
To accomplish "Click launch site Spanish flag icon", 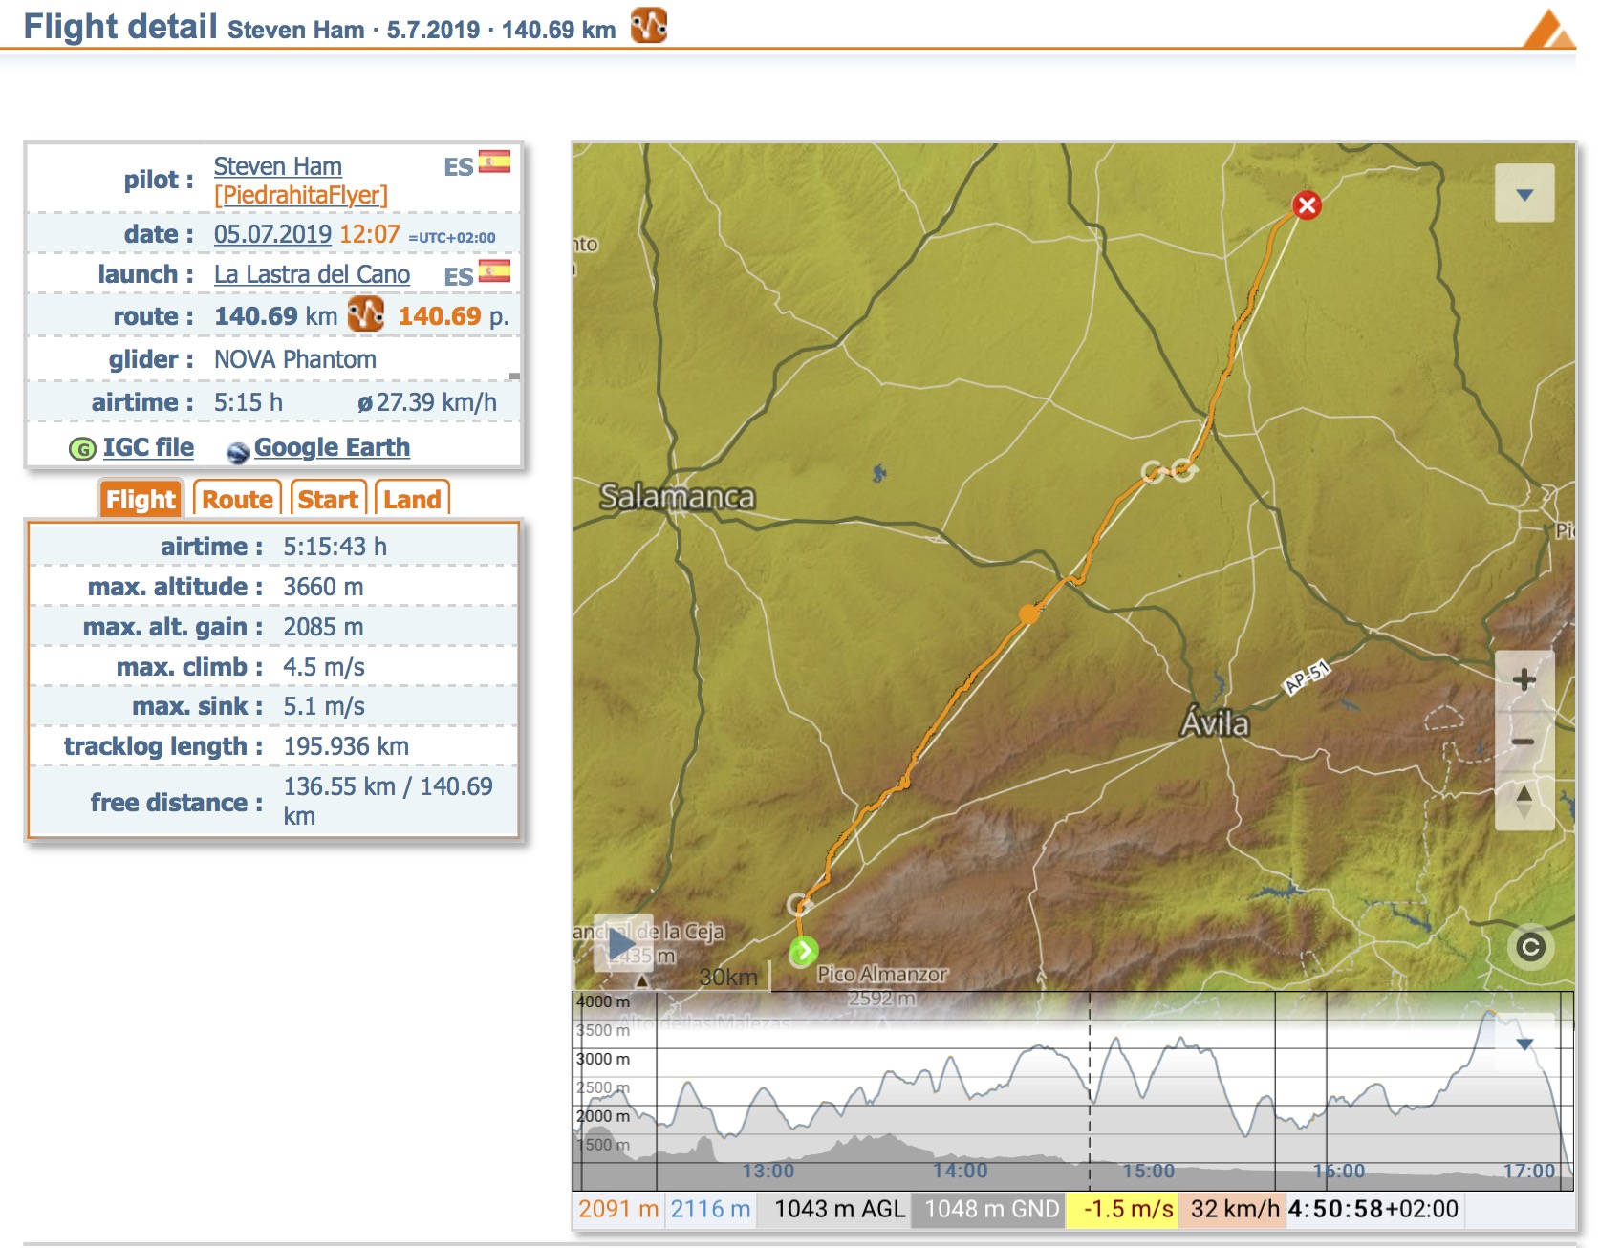I will coord(494,271).
